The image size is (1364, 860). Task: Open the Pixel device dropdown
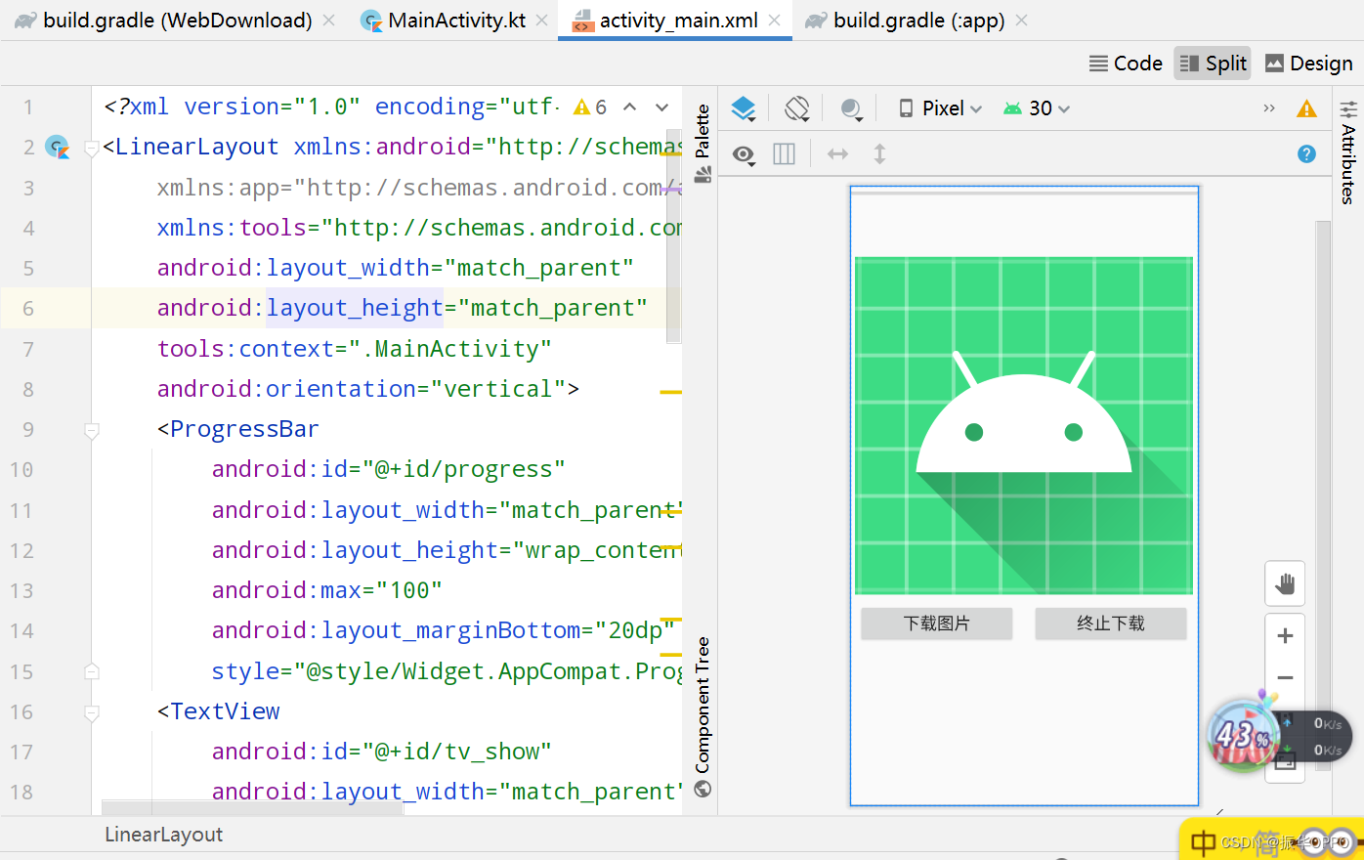[940, 108]
